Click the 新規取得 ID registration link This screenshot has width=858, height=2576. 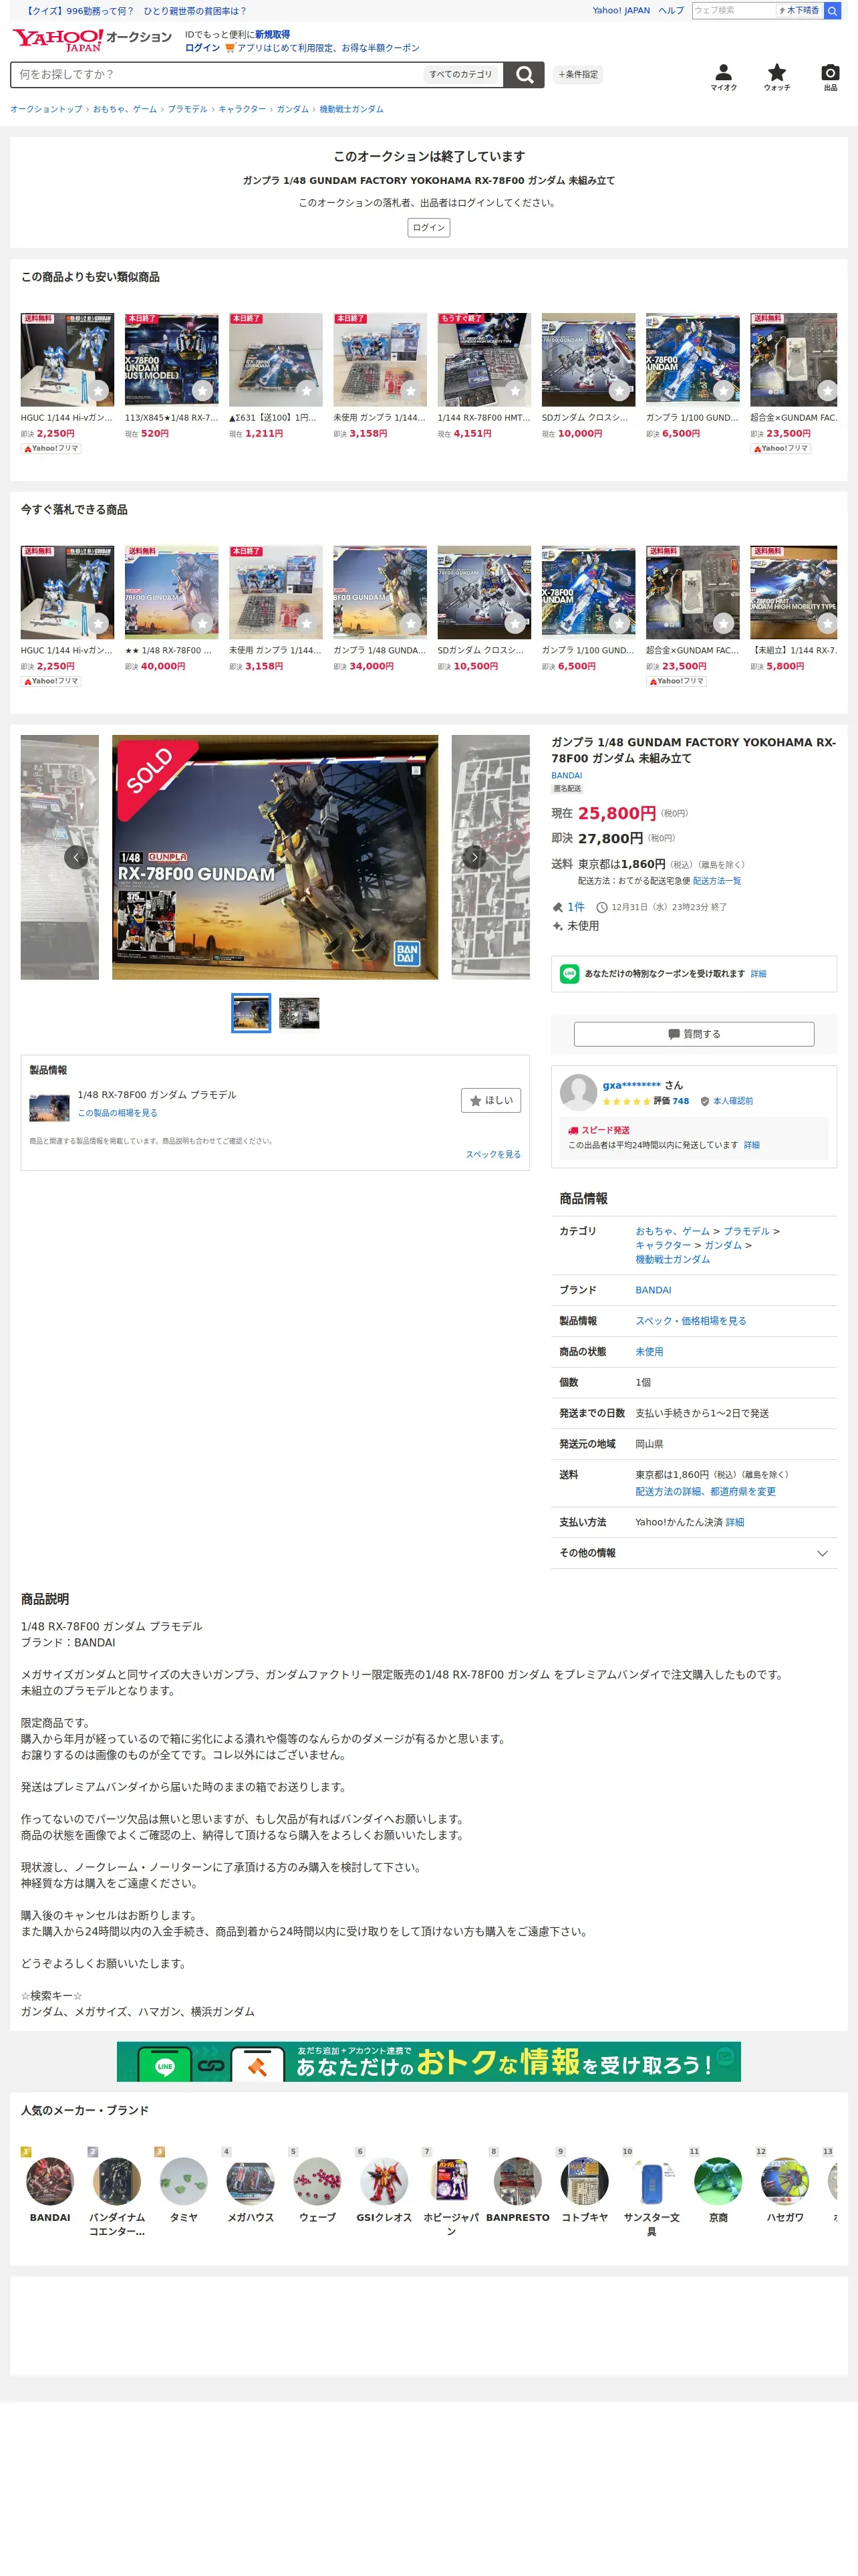click(272, 34)
